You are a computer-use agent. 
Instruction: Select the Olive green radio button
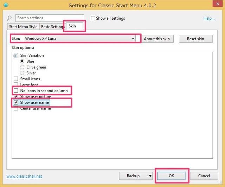[22, 67]
